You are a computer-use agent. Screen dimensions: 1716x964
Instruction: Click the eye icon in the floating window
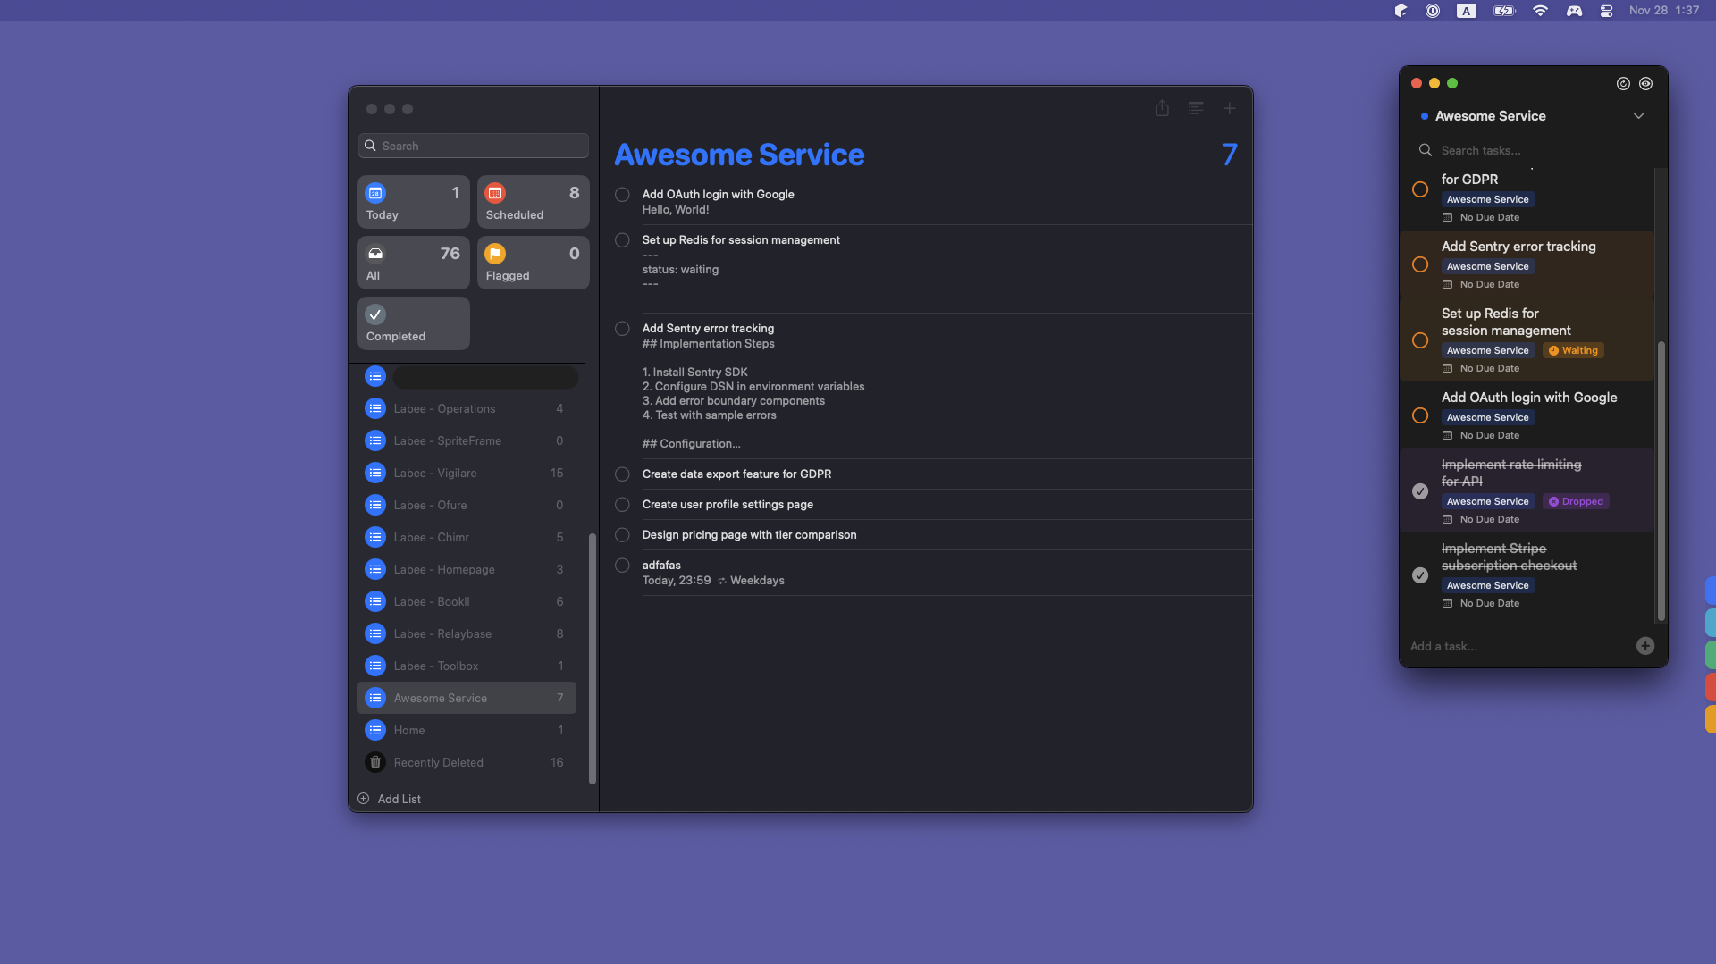click(x=1646, y=83)
